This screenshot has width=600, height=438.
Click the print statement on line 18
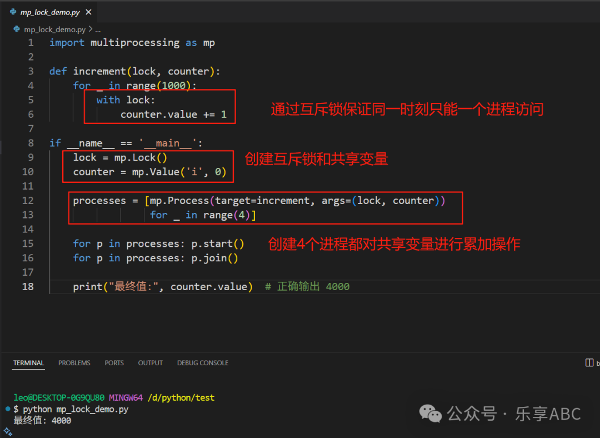click(x=163, y=286)
